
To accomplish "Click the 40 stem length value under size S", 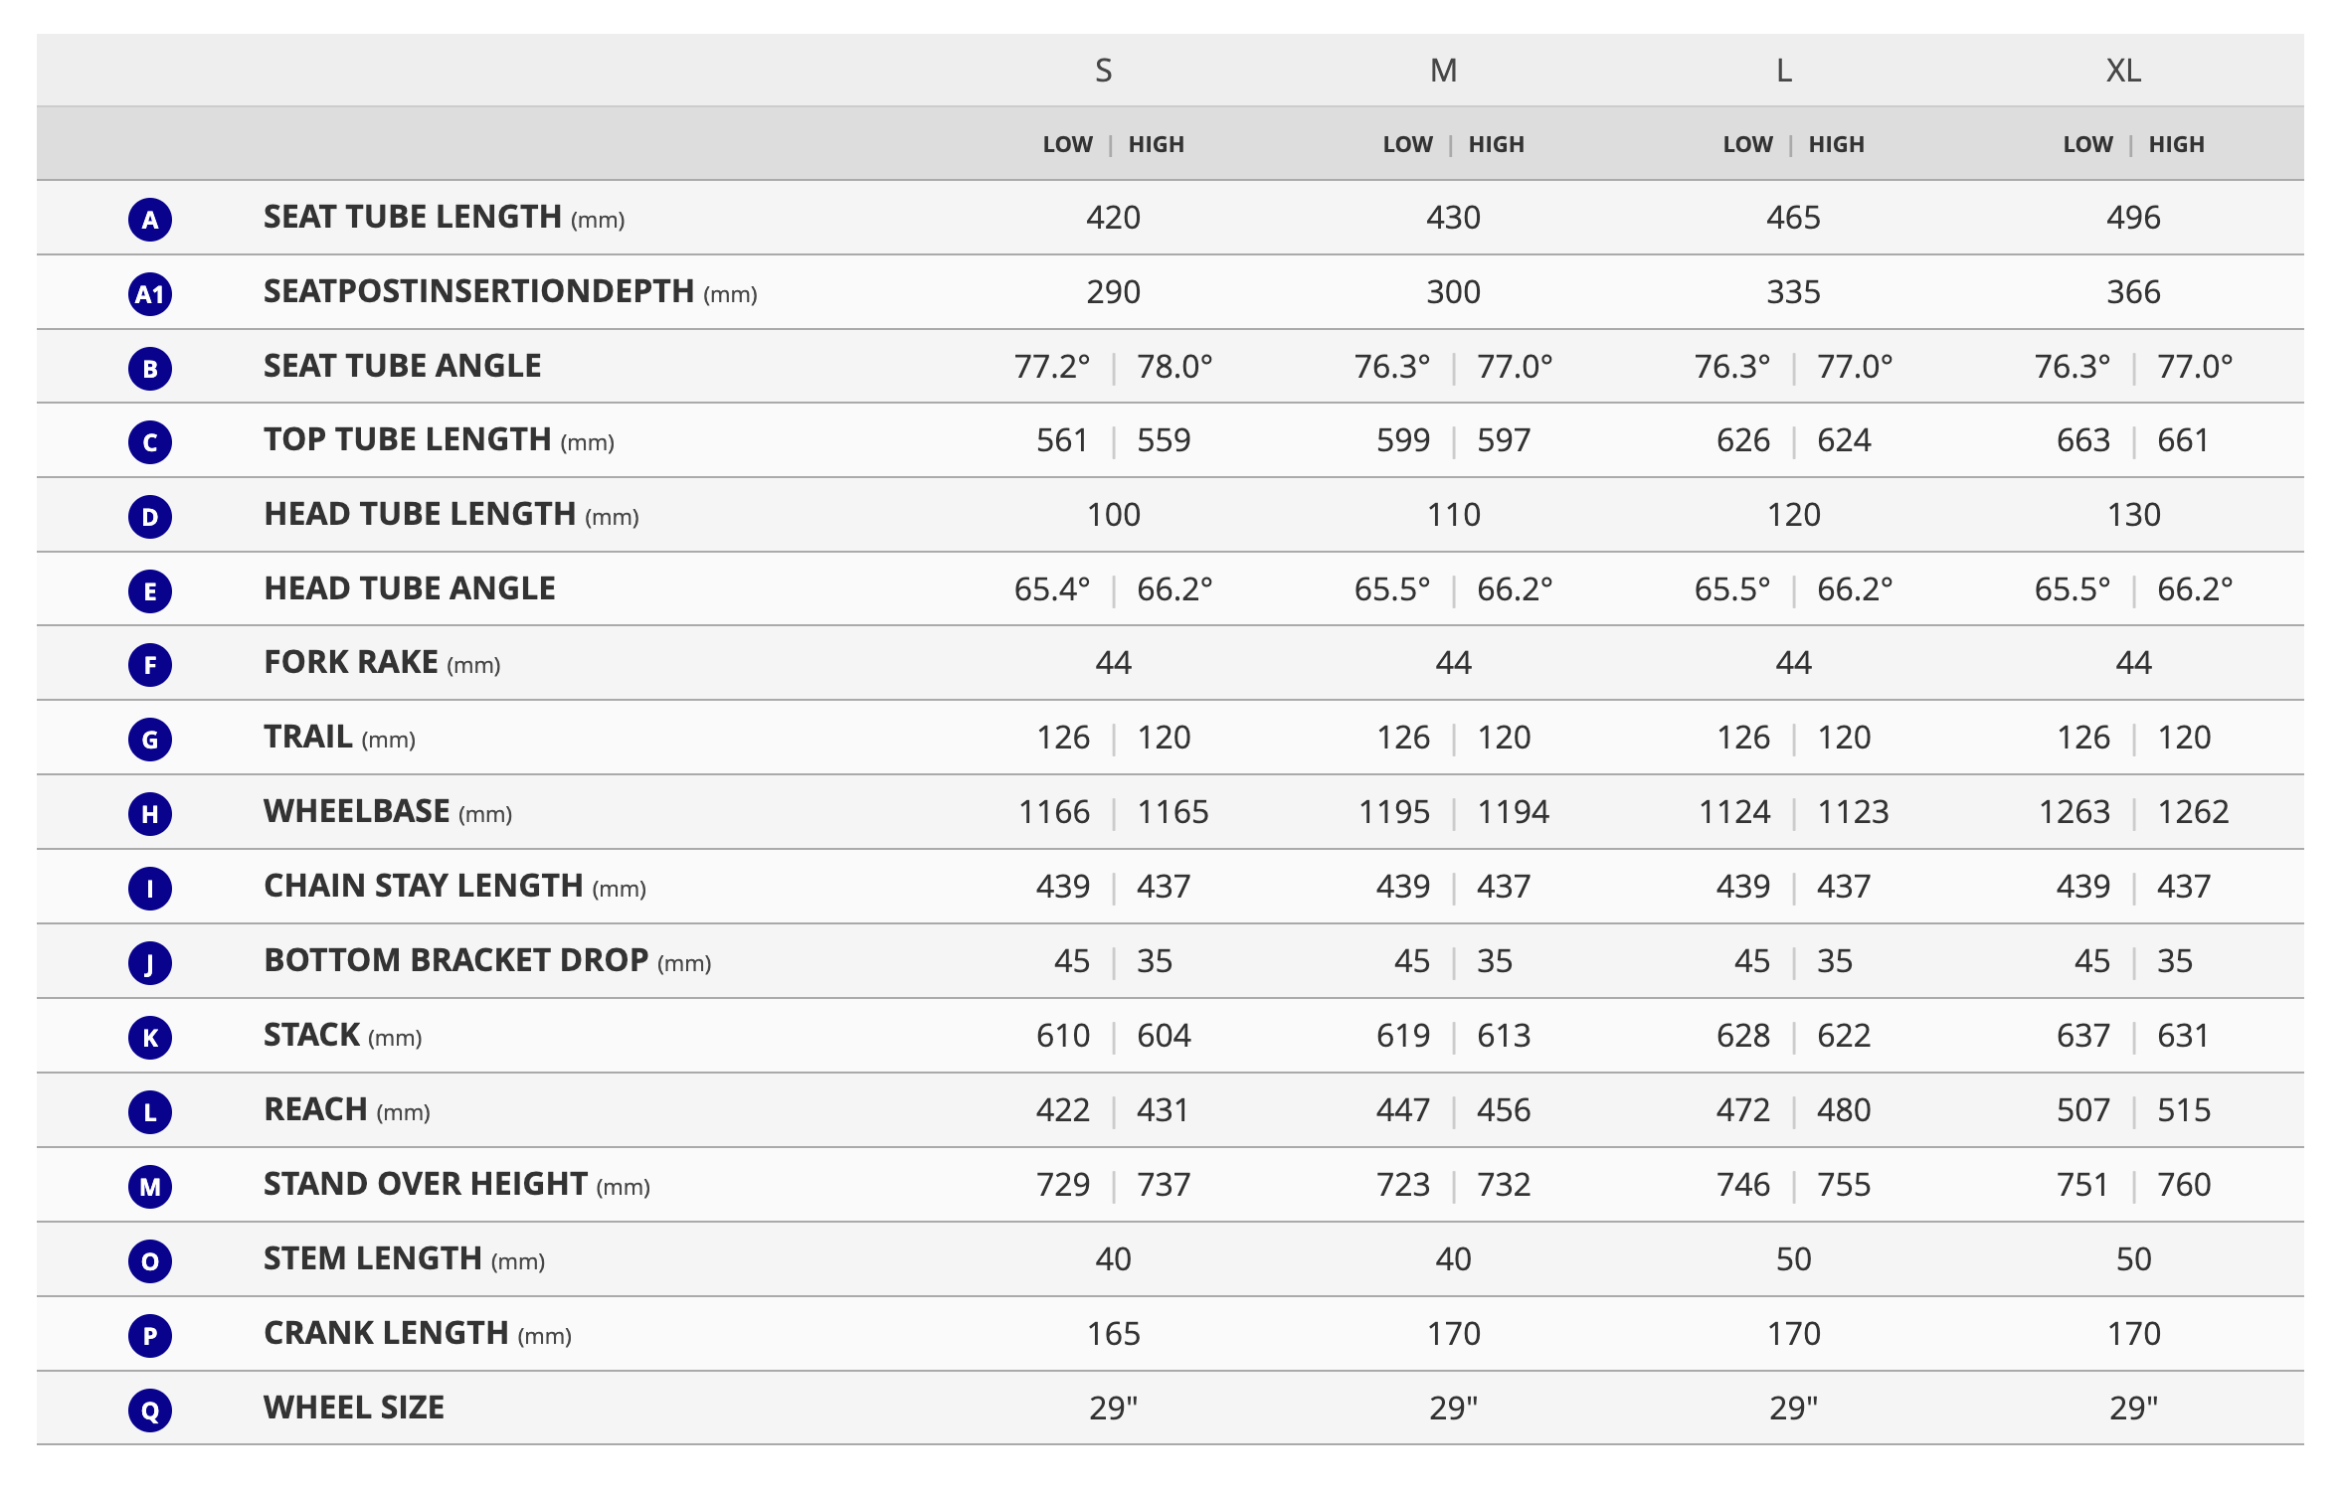I will pos(1113,1259).
